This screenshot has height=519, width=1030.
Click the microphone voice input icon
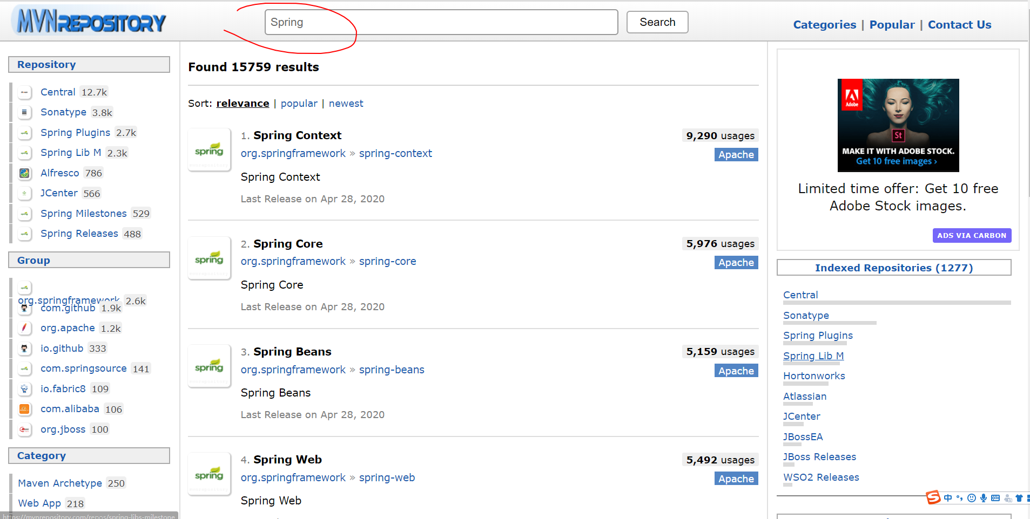pos(984,498)
